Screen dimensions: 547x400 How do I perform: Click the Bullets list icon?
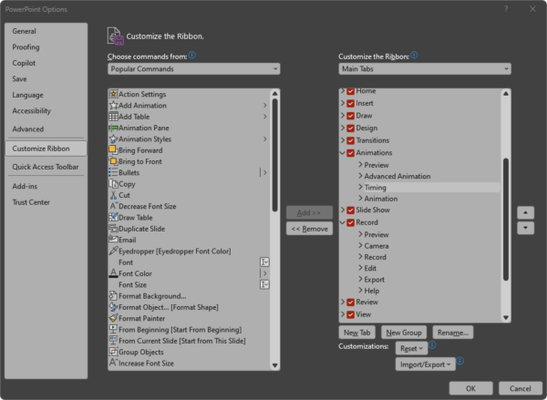coord(113,172)
